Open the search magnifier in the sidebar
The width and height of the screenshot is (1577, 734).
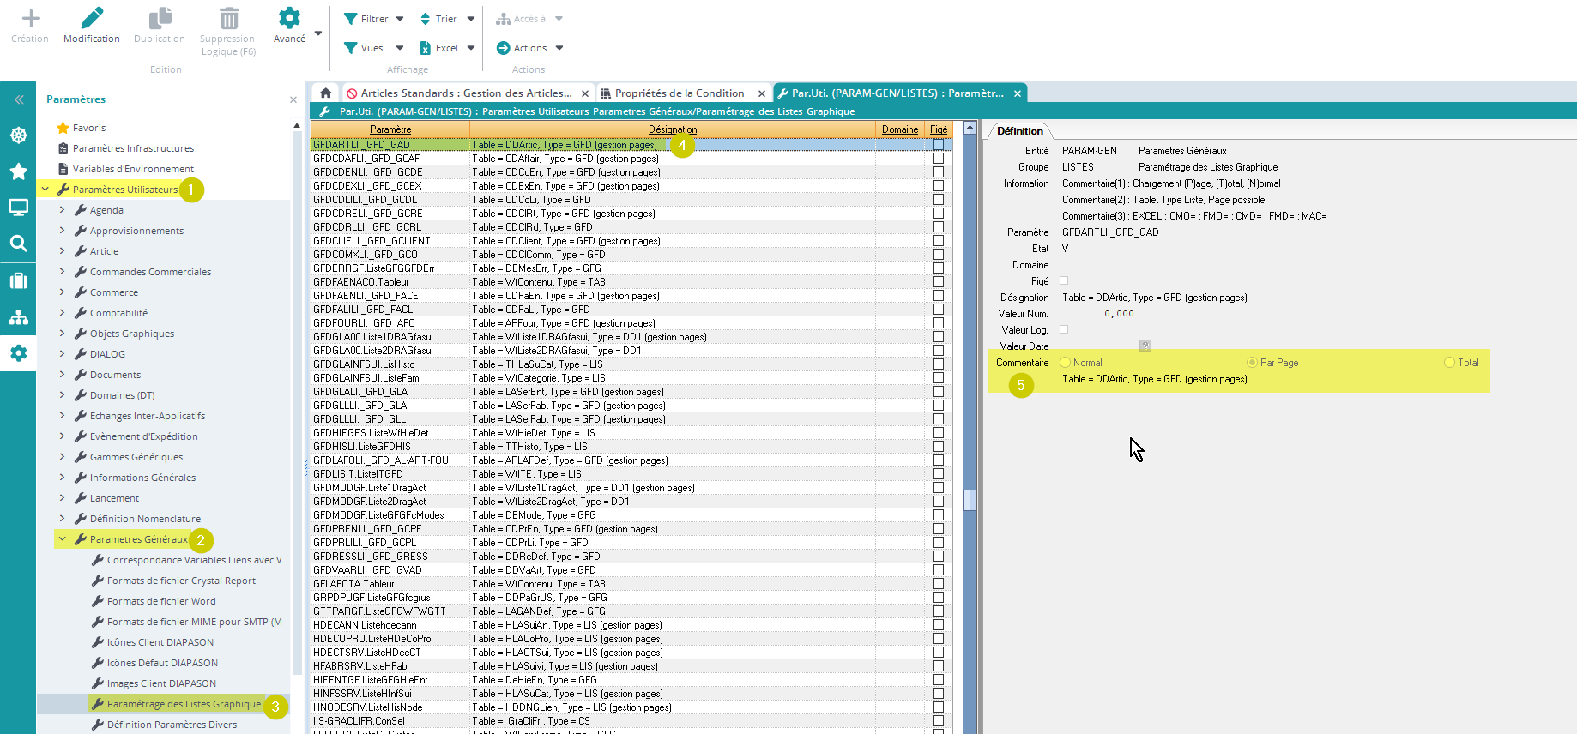click(18, 244)
